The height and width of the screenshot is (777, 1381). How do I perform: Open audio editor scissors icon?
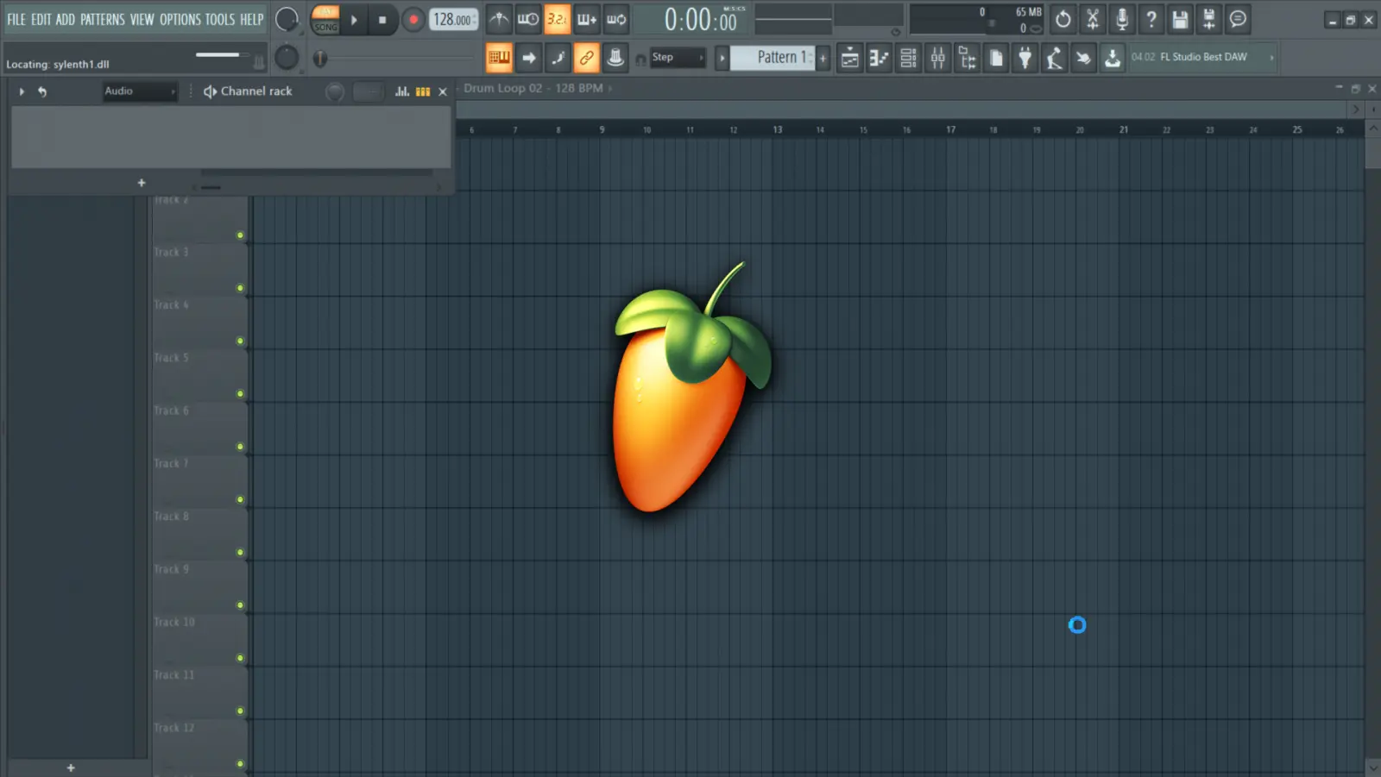coord(1093,19)
